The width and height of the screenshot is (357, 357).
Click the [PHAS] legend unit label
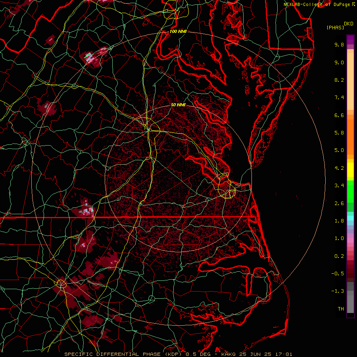335,27
